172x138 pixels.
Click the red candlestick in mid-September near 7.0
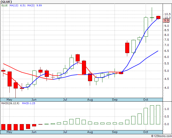(127, 48)
